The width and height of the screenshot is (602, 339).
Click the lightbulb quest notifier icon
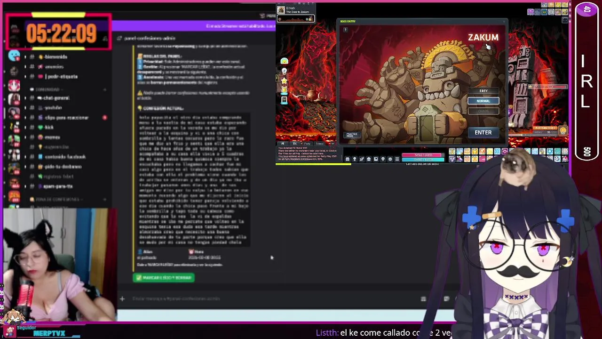(284, 71)
